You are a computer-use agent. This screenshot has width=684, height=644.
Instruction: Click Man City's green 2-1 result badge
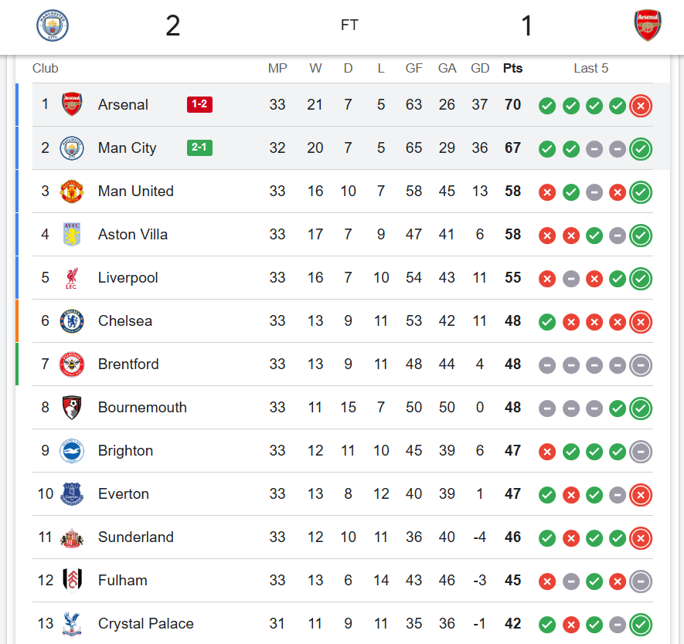point(199,147)
